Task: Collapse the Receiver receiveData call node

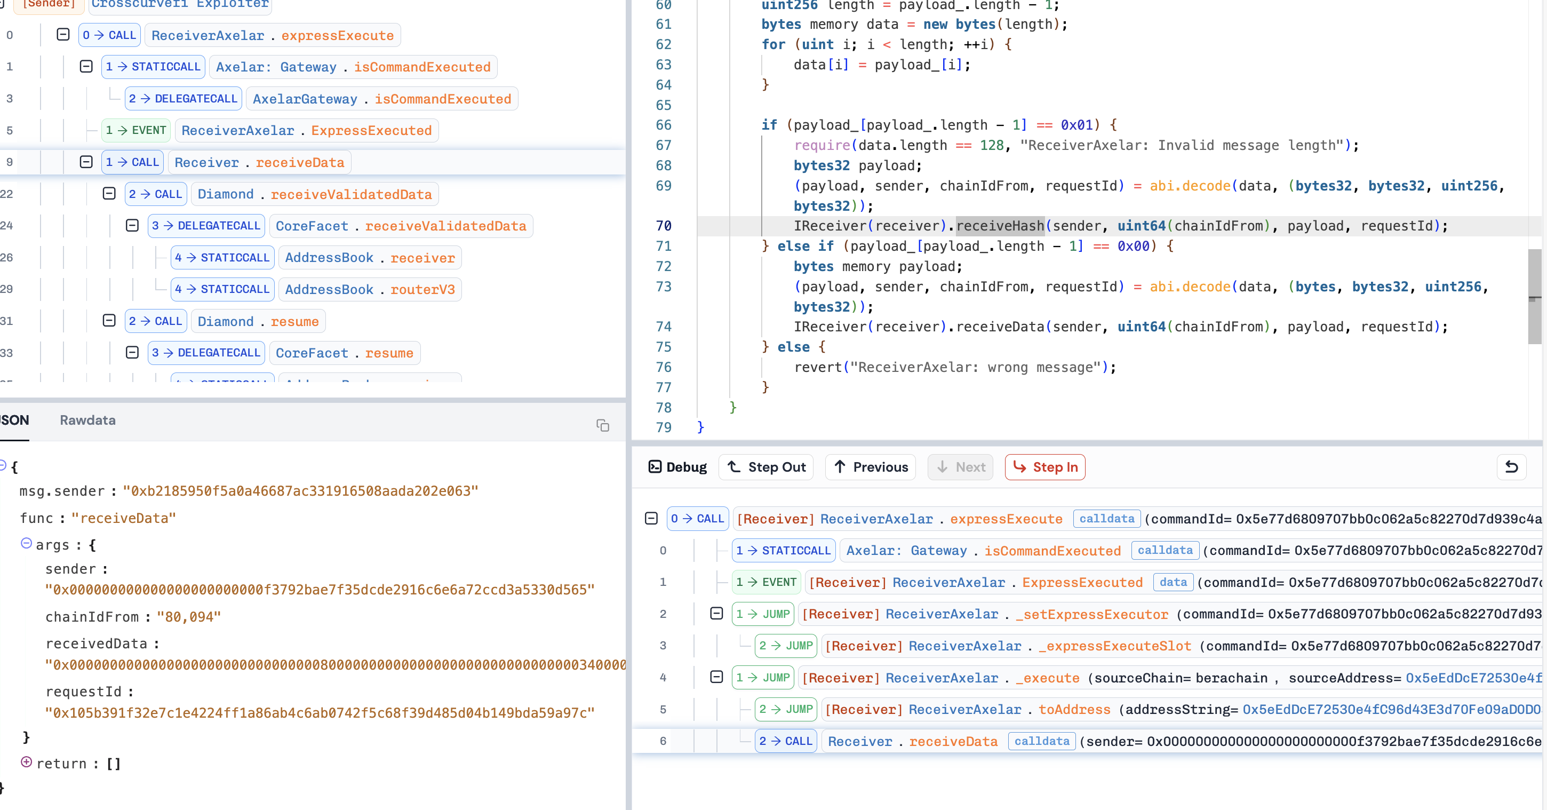Action: coord(86,162)
